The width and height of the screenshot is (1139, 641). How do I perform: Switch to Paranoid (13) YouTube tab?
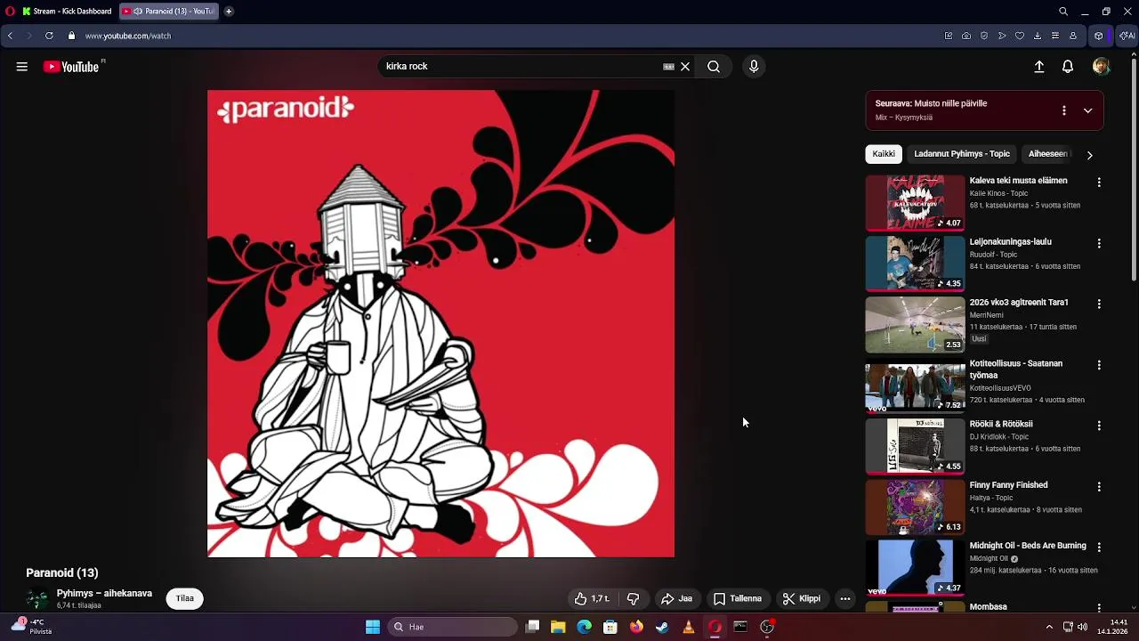(169, 12)
